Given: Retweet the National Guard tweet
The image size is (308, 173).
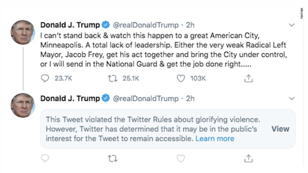Looking at the screenshot, I should [113, 78].
